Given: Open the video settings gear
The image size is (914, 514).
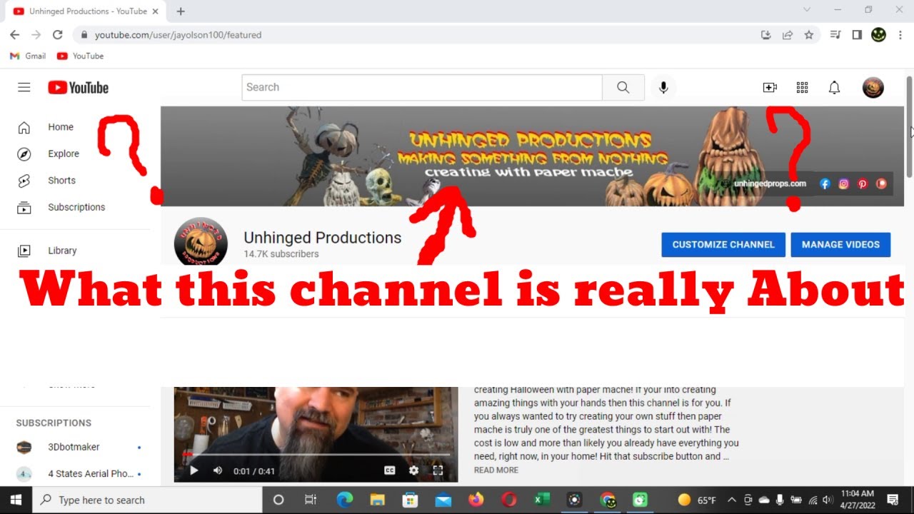Looking at the screenshot, I should click(413, 470).
